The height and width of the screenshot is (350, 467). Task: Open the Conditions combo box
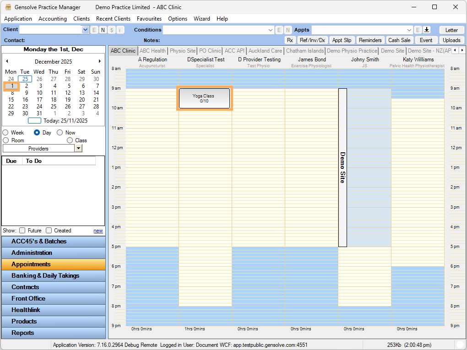coord(270,30)
